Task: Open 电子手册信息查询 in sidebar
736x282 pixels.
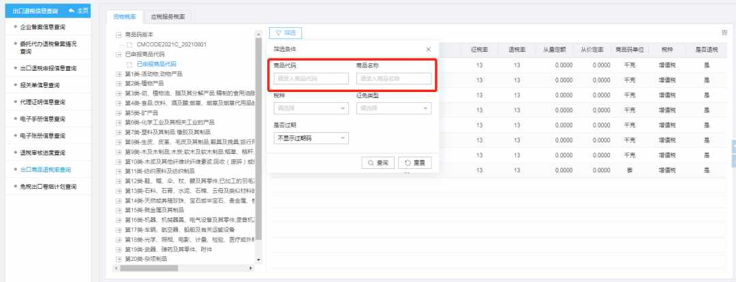Action: 43,119
